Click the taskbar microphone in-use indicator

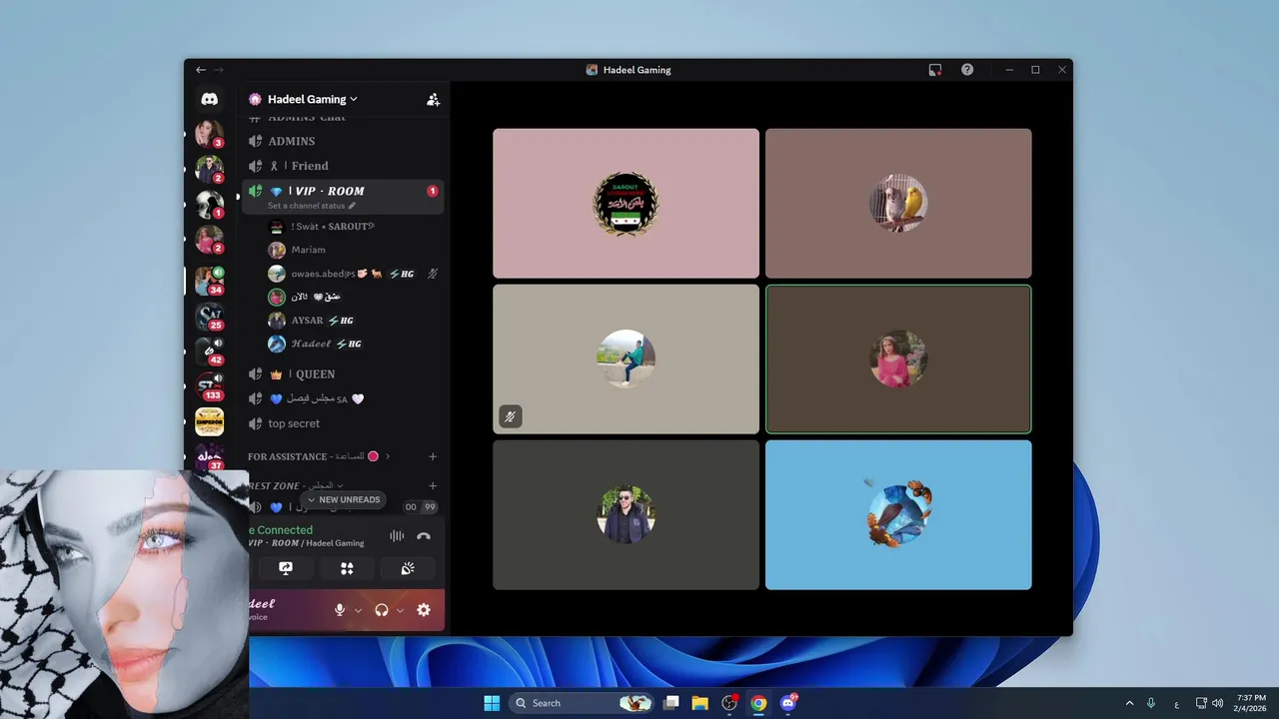[x=1151, y=703]
